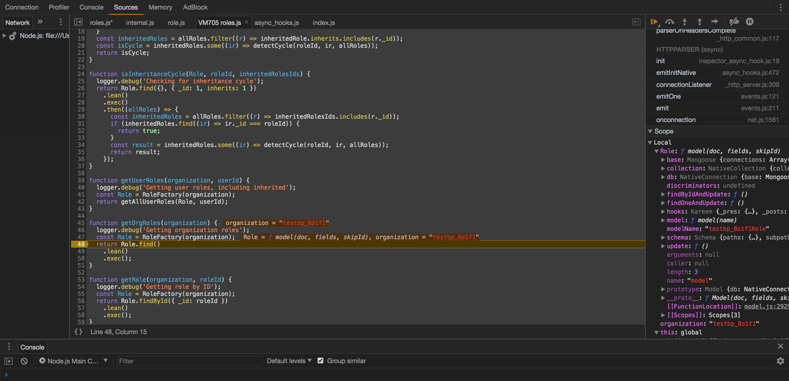
Task: Expand the db NativeConnection property
Action: 663,177
